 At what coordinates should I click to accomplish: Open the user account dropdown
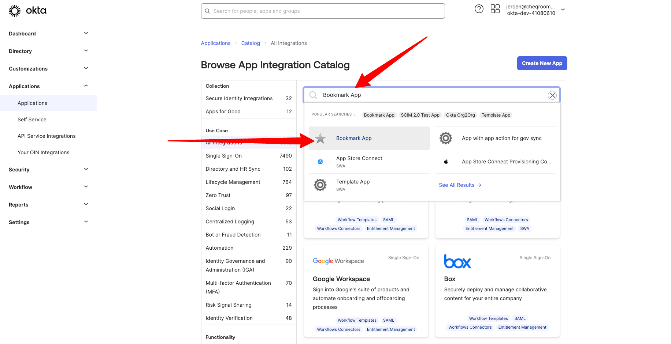click(563, 10)
